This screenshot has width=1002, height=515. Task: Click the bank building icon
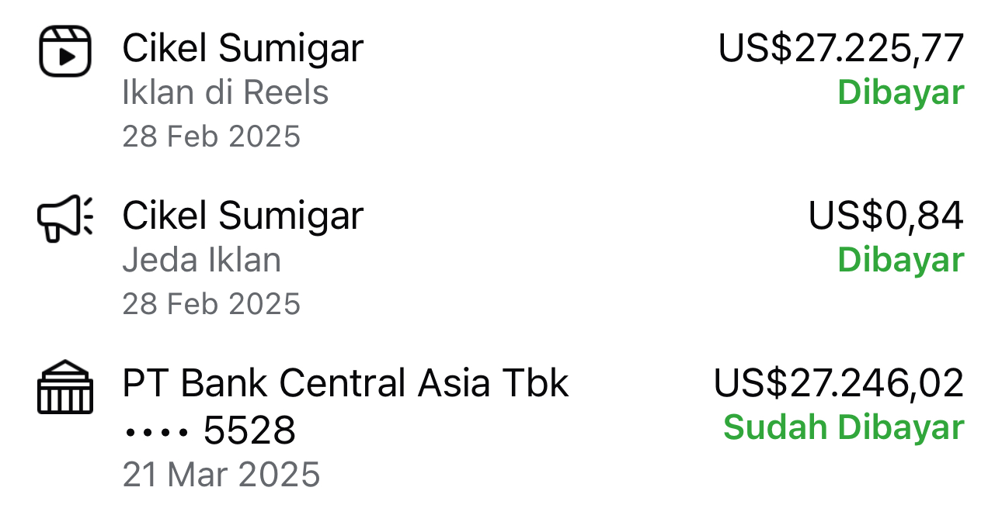[x=65, y=387]
